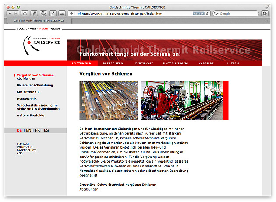The height and width of the screenshot is (202, 276).
Task: Open the INTERN menu item
Action: (x=233, y=63)
